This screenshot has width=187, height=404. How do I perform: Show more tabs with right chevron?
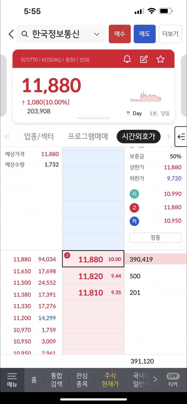click(x=169, y=136)
